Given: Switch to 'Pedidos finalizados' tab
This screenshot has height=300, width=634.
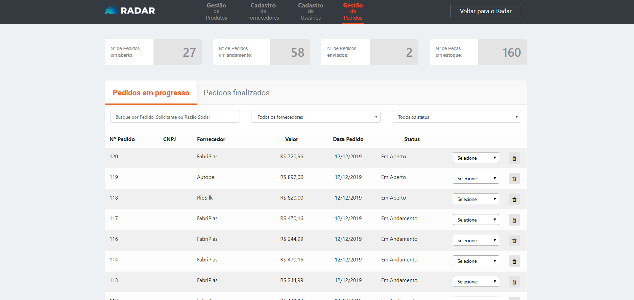Looking at the screenshot, I should point(237,93).
